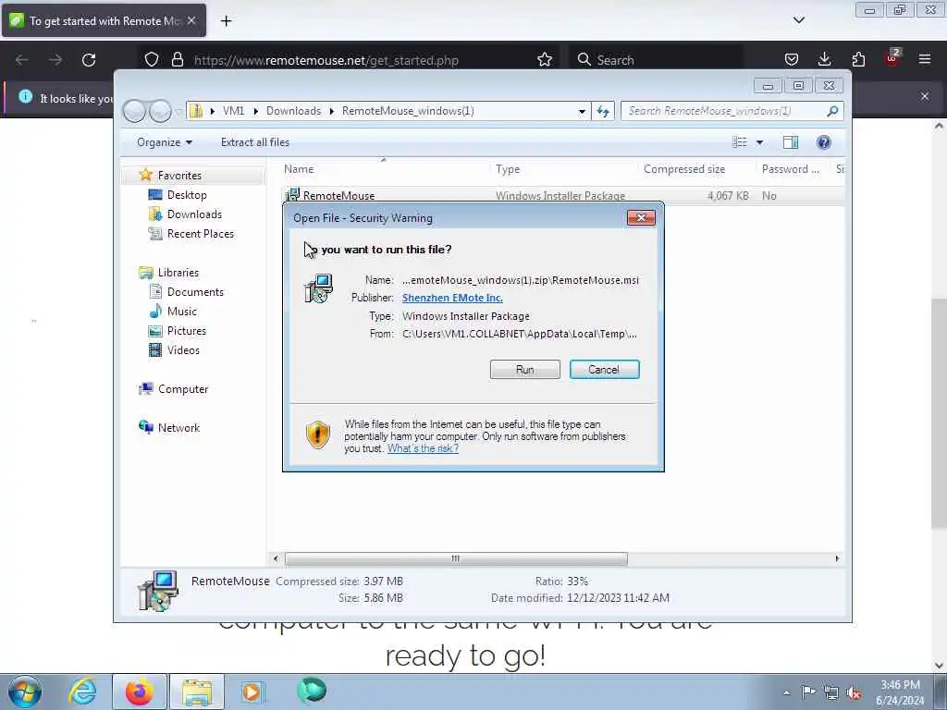Click the Explorer Forward navigation button
Viewport: 947px width, 710px height.
pos(160,111)
